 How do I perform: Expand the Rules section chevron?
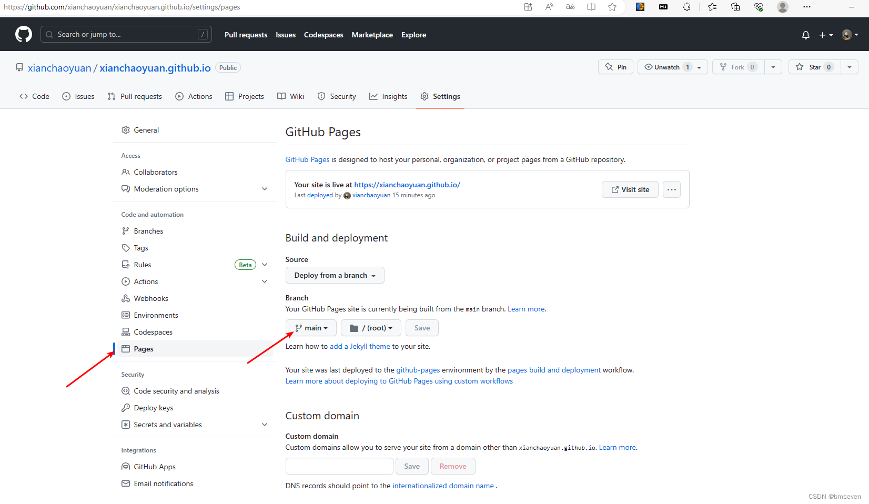(265, 265)
